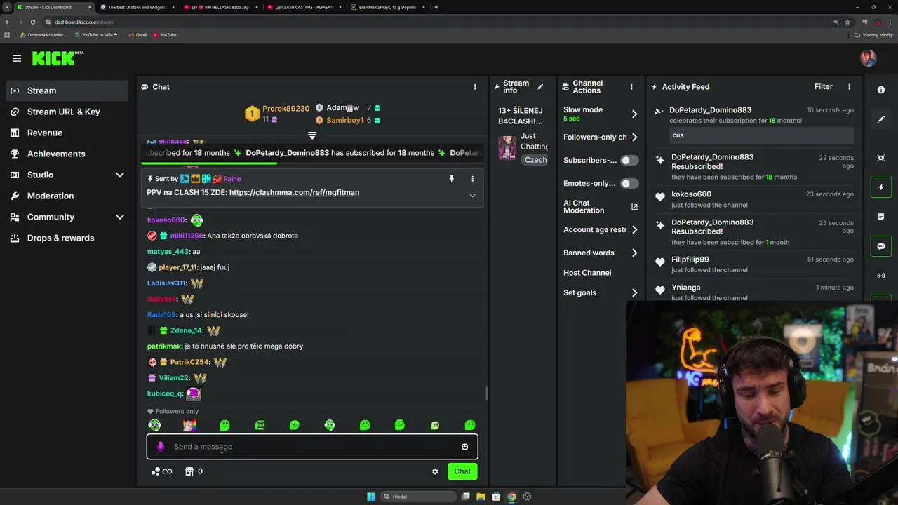Screen dimensions: 898x505
Task: Click username Rade109 in chat
Action: [x=161, y=314]
